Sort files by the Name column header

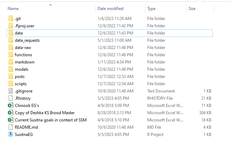[x=13, y=9]
